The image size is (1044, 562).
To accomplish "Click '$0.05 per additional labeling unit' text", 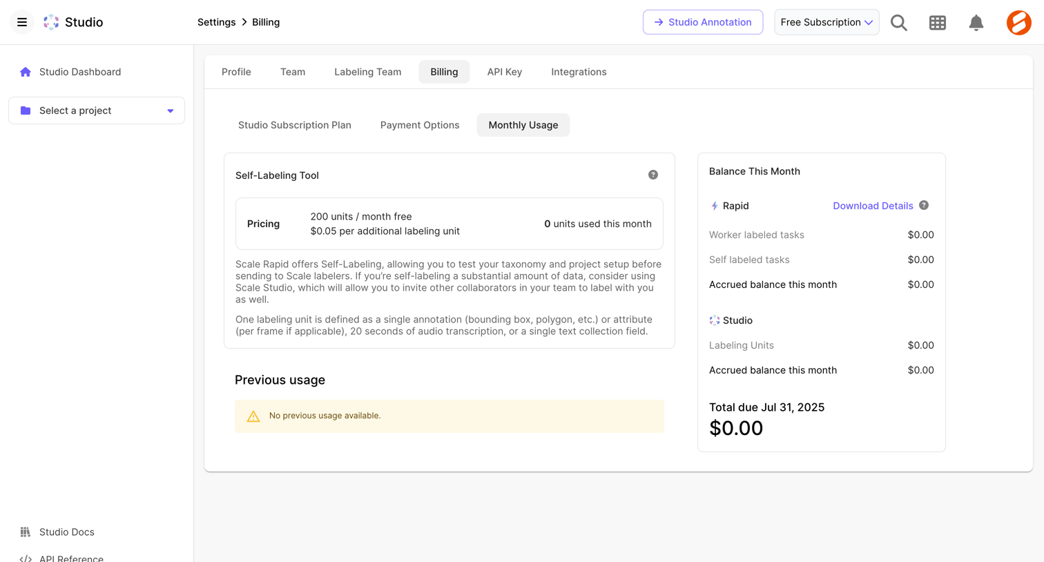I will point(385,231).
